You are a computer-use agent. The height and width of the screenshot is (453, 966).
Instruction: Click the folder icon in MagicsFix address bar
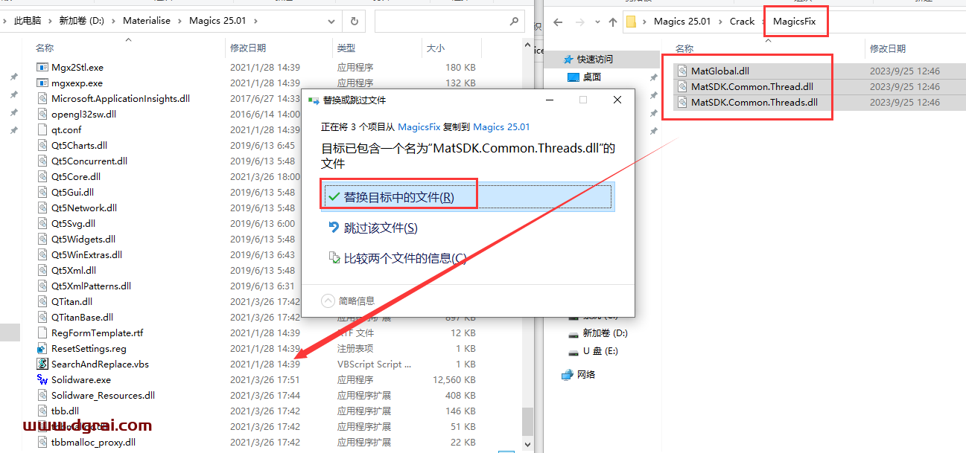631,22
